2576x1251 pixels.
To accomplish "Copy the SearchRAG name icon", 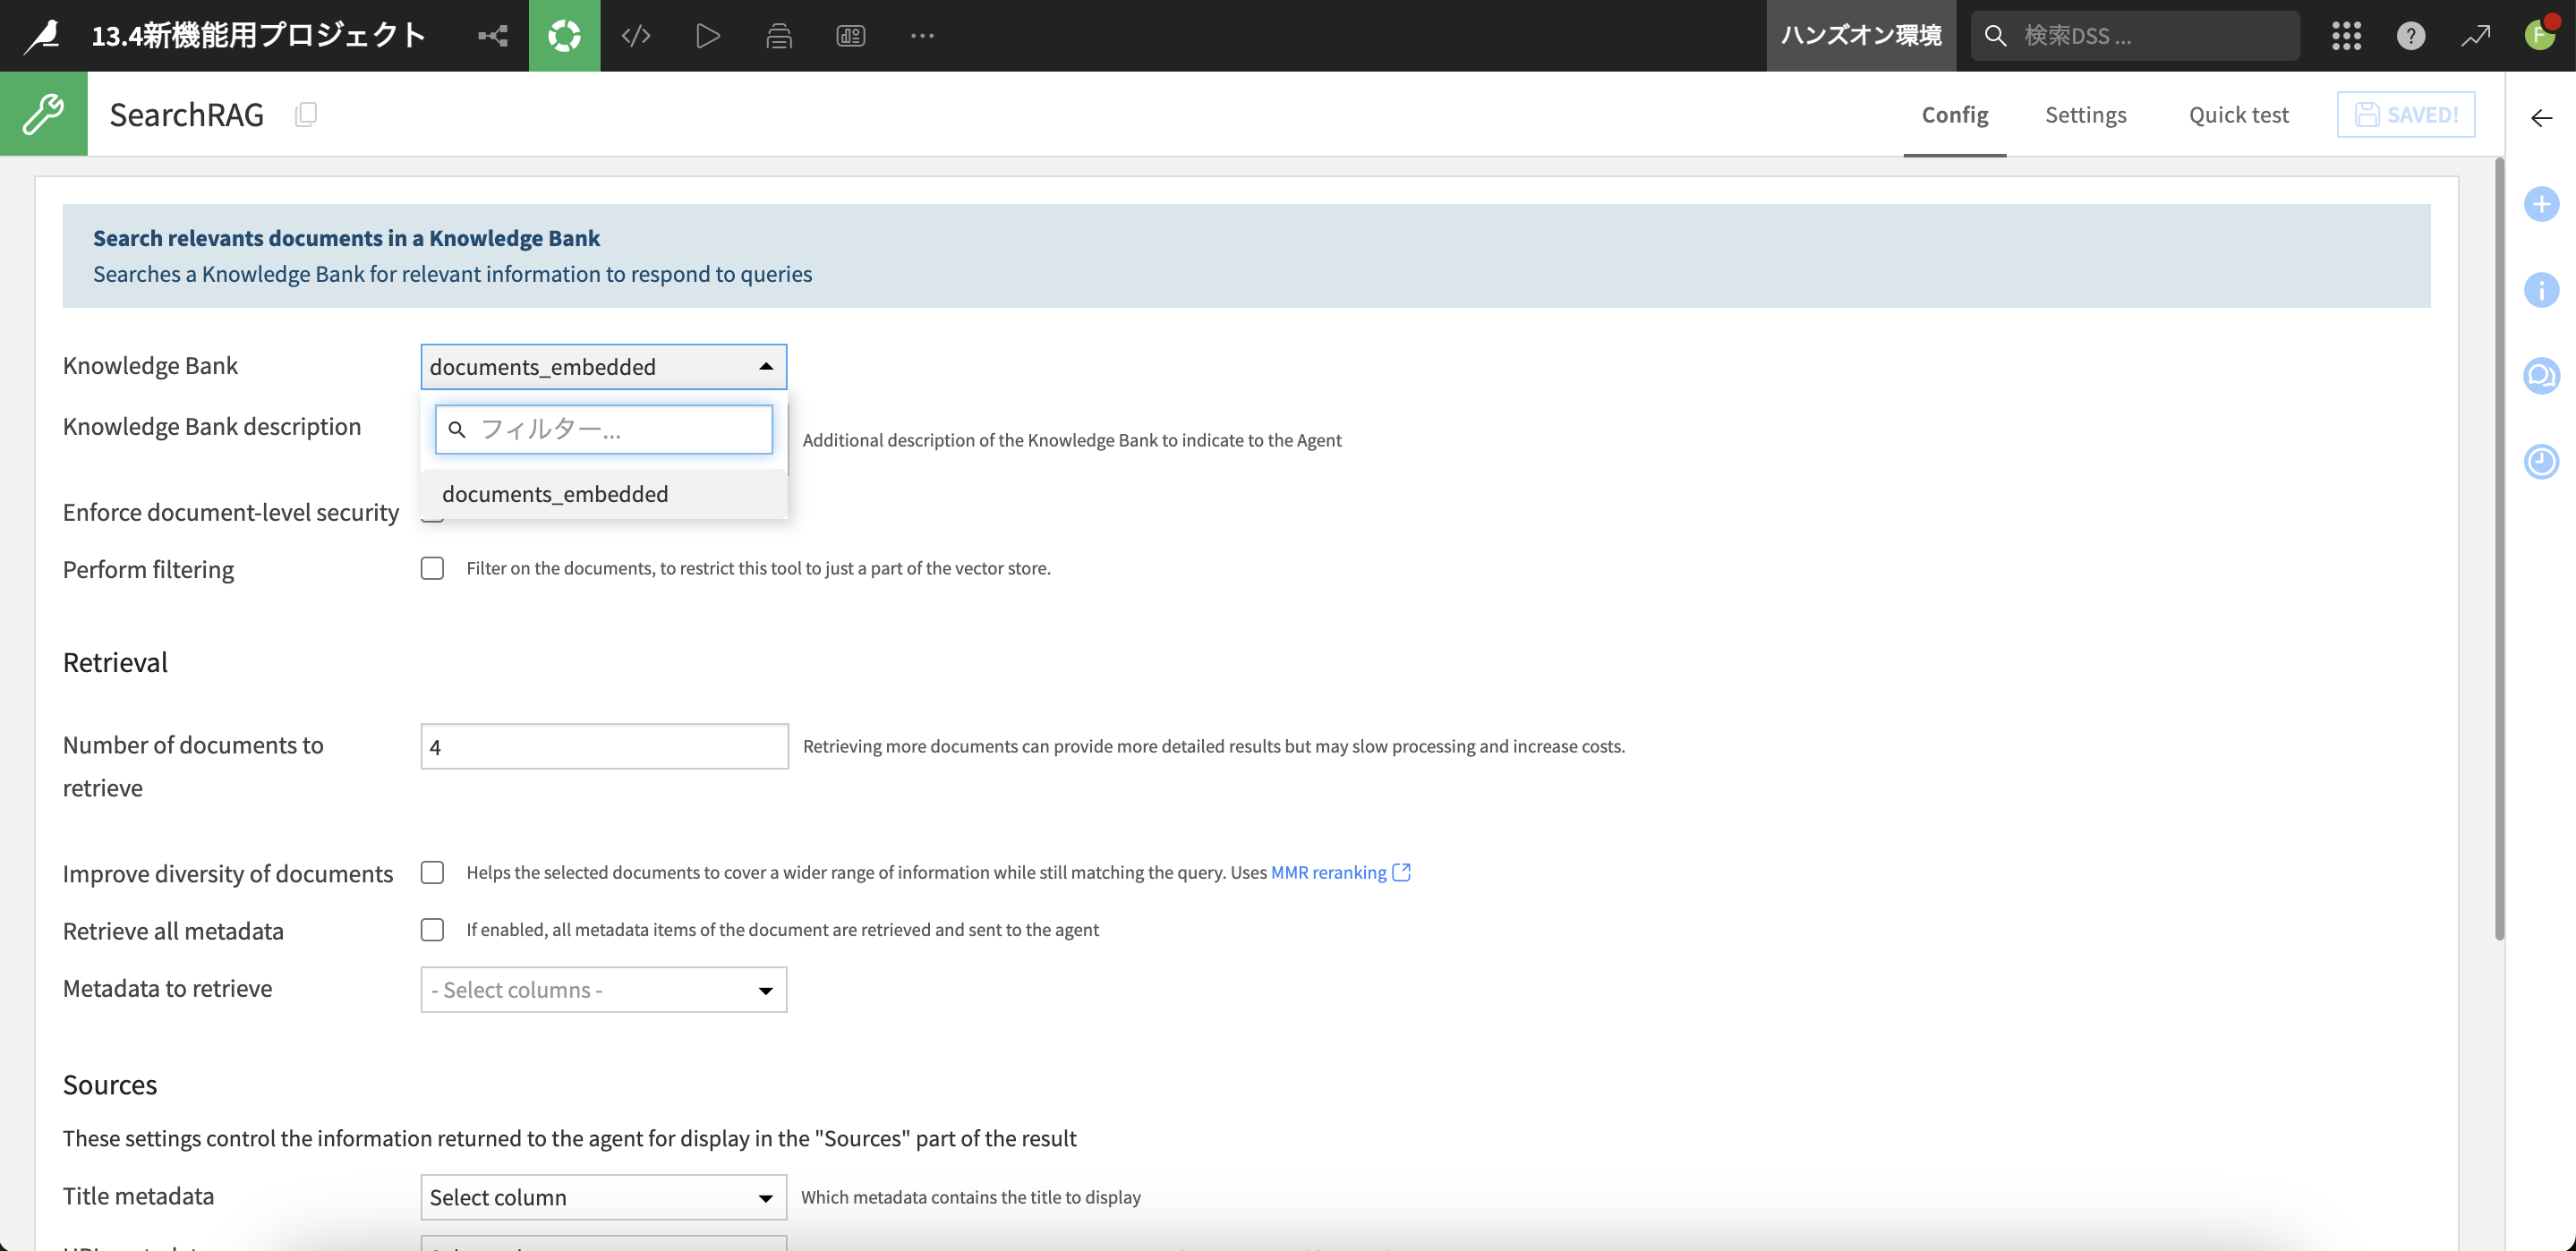I will (306, 115).
